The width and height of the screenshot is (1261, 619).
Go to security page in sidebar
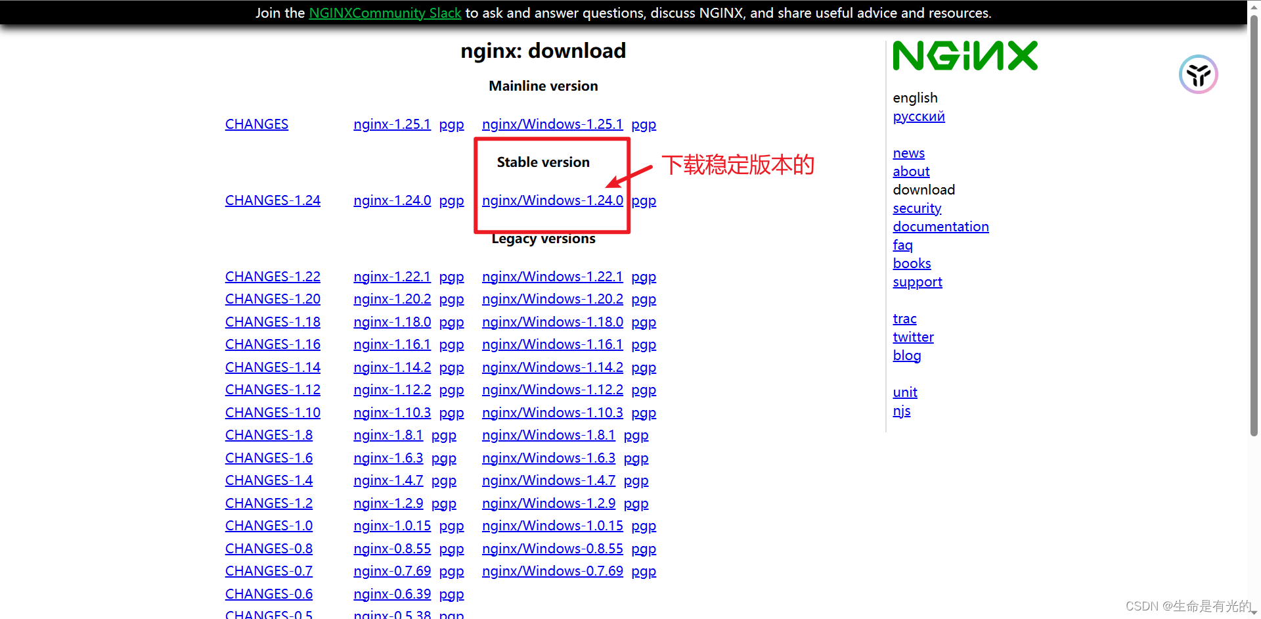tap(917, 208)
